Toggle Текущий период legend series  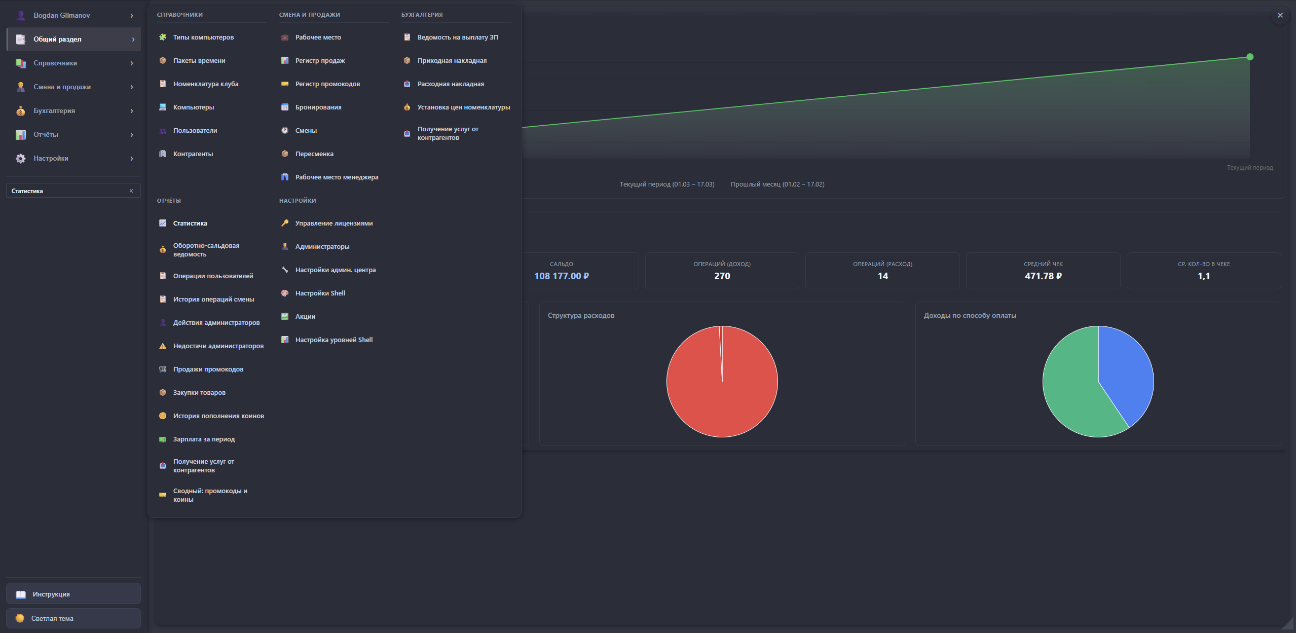coord(666,184)
